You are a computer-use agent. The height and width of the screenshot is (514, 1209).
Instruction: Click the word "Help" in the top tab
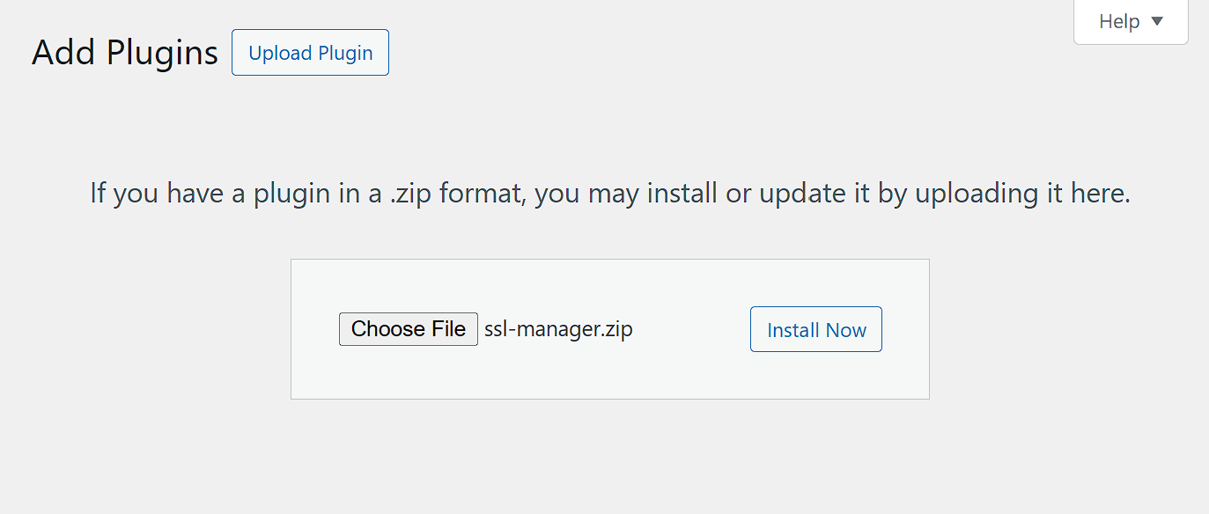tap(1119, 22)
